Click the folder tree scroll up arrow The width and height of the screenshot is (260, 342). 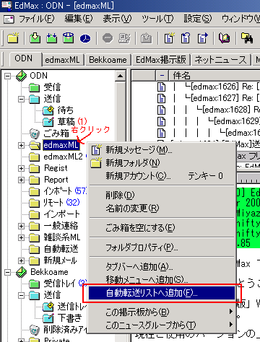[120, 76]
